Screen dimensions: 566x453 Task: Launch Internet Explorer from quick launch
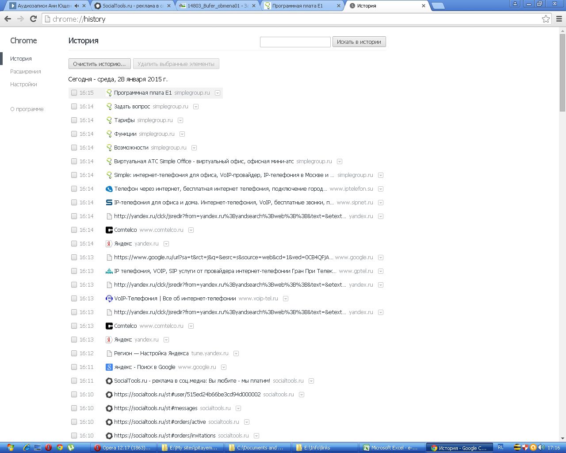pos(27,448)
